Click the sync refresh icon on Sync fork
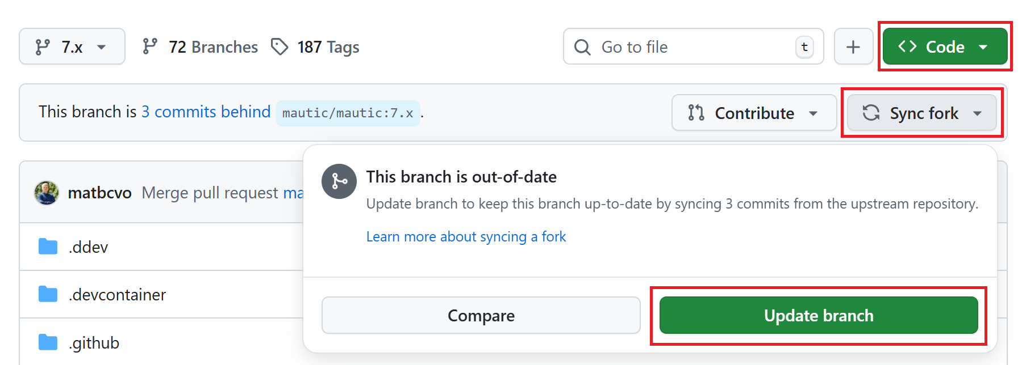Viewport: 1022px width, 365px height. 871,113
